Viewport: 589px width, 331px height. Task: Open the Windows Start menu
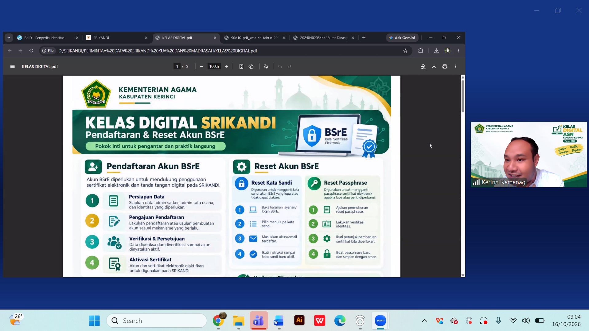point(94,321)
